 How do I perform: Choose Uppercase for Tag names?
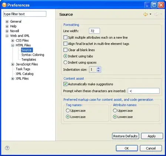coord(68,110)
